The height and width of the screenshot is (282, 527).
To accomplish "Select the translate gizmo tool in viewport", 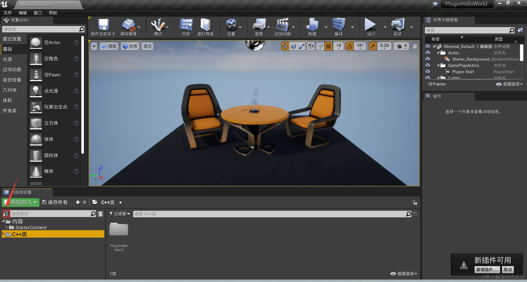I will (x=285, y=46).
